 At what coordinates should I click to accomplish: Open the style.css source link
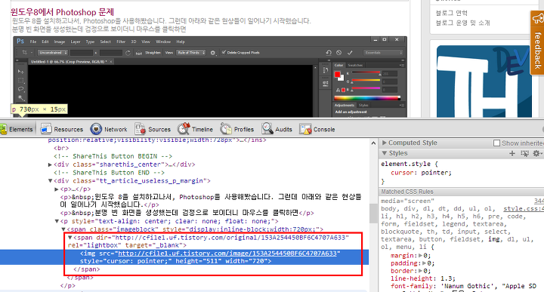[524, 208]
